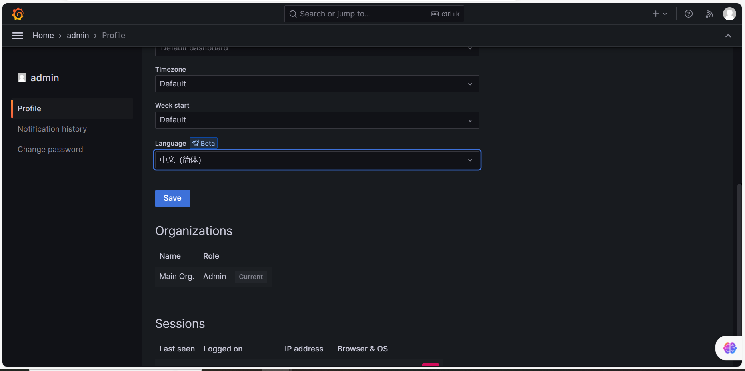Click the Last seen column header
This screenshot has height=371, width=745.
click(177, 349)
